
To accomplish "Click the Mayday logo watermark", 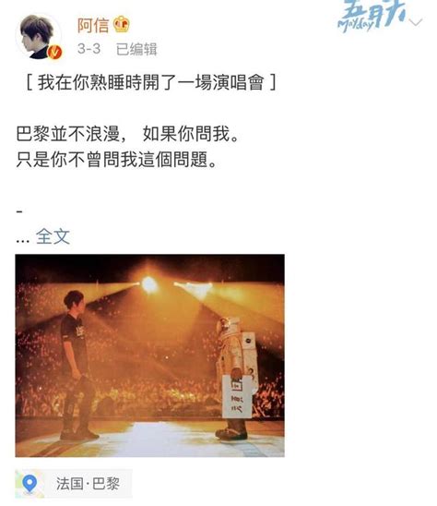I will coord(372,16).
